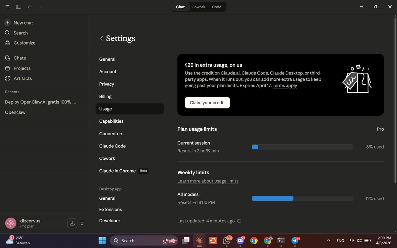Switch to the Chat tab
Viewport: 397px width, 248px height.
(x=180, y=7)
